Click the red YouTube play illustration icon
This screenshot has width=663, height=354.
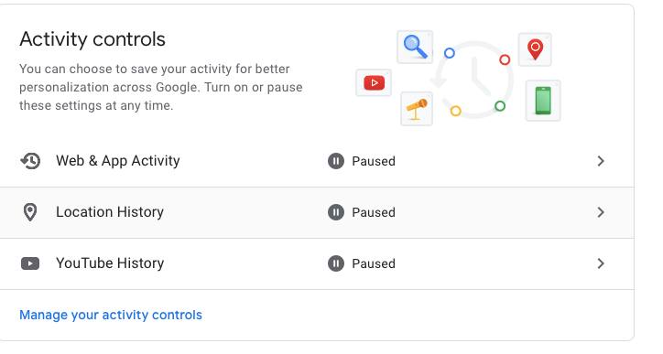pos(374,83)
